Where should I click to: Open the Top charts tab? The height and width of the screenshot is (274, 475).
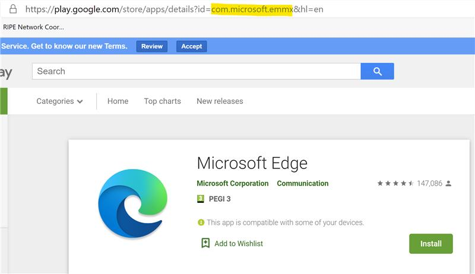point(162,101)
